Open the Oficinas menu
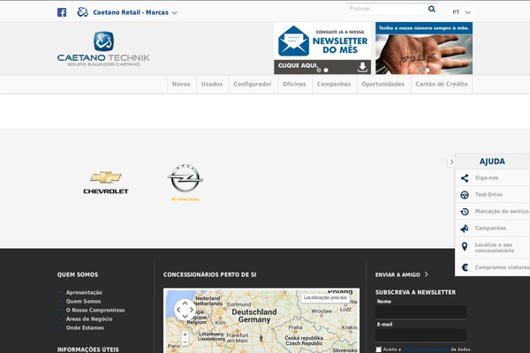The width and height of the screenshot is (530, 353). coord(294,84)
